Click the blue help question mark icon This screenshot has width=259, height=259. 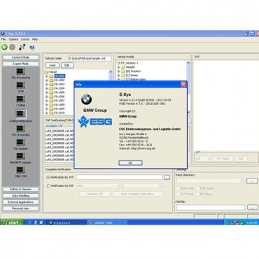(x=32, y=48)
